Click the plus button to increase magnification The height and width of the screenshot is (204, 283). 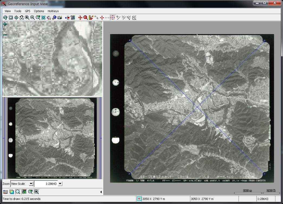click(x=5, y=24)
